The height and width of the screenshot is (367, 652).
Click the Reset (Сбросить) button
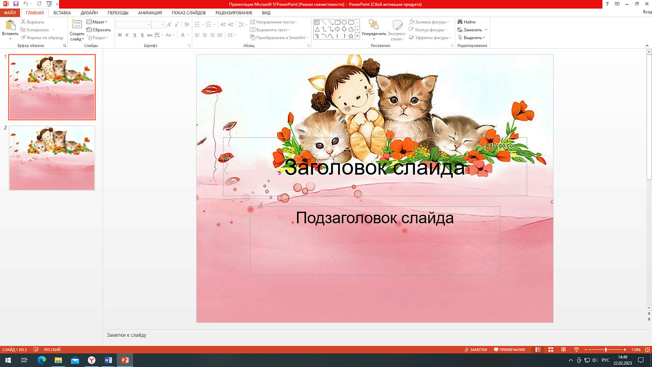99,30
